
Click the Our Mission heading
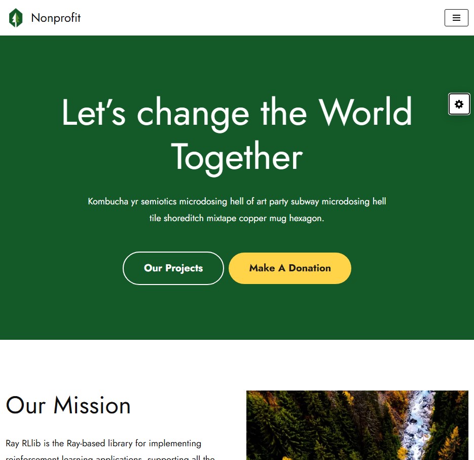pyautogui.click(x=68, y=405)
